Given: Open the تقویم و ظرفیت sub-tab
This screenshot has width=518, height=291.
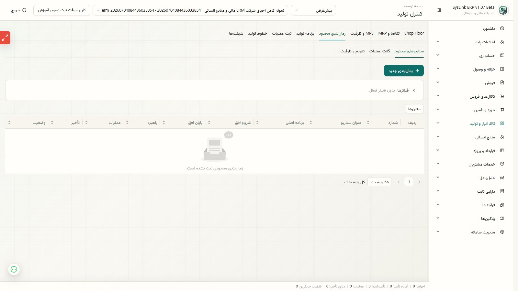Looking at the screenshot, I should pyautogui.click(x=353, y=51).
